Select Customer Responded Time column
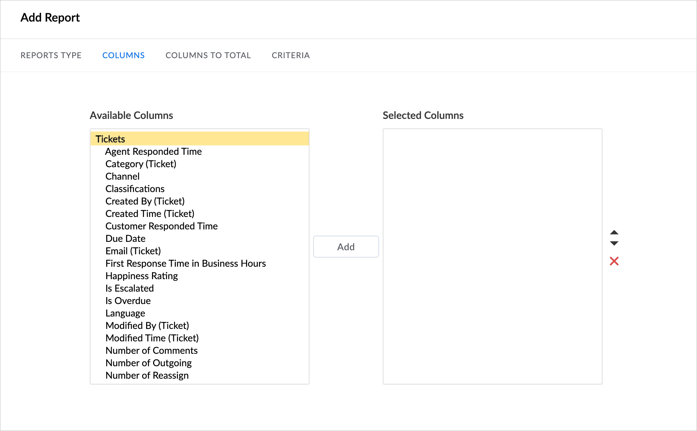This screenshot has height=431, width=697. (x=162, y=226)
